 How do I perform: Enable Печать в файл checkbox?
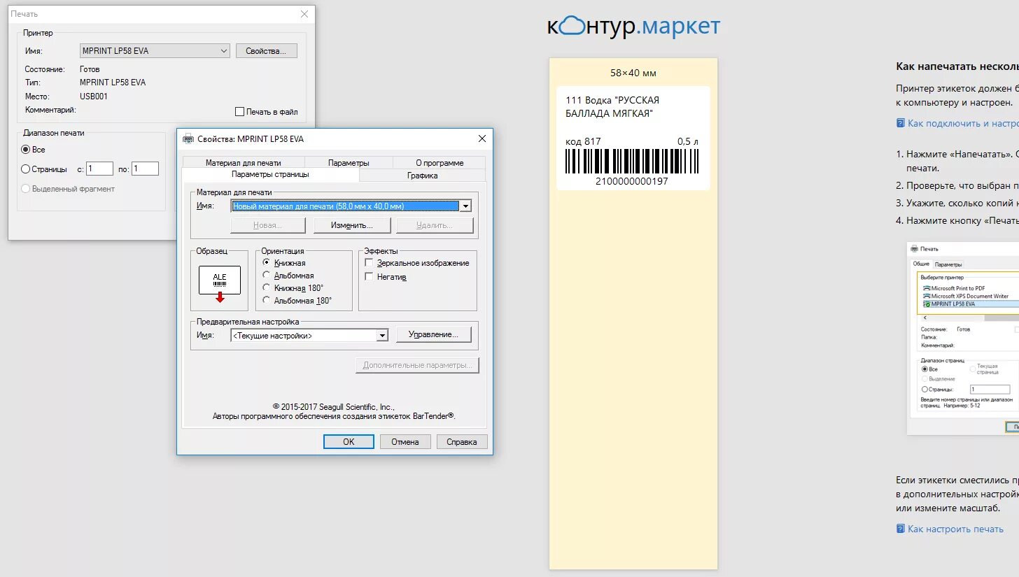(240, 111)
